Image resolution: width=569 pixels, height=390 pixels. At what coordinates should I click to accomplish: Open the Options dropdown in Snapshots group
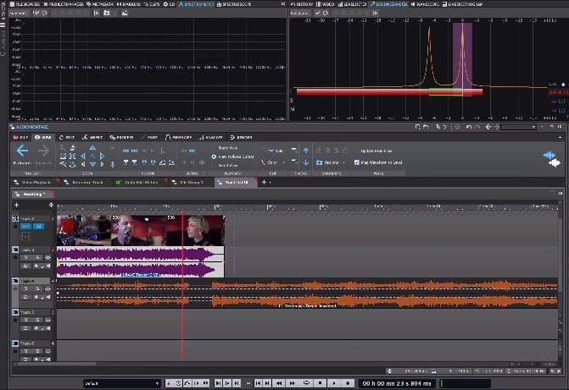[x=332, y=162]
